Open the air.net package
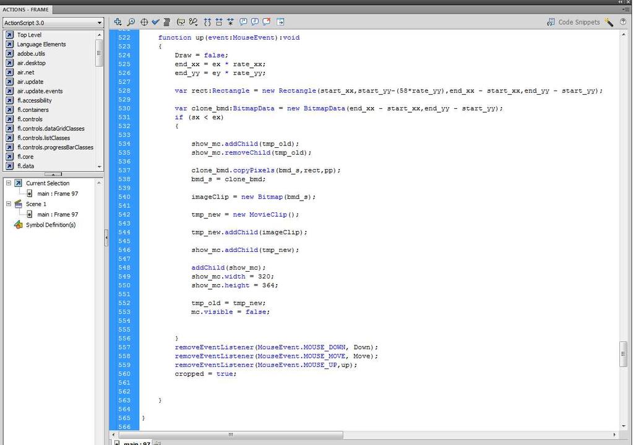 25,72
